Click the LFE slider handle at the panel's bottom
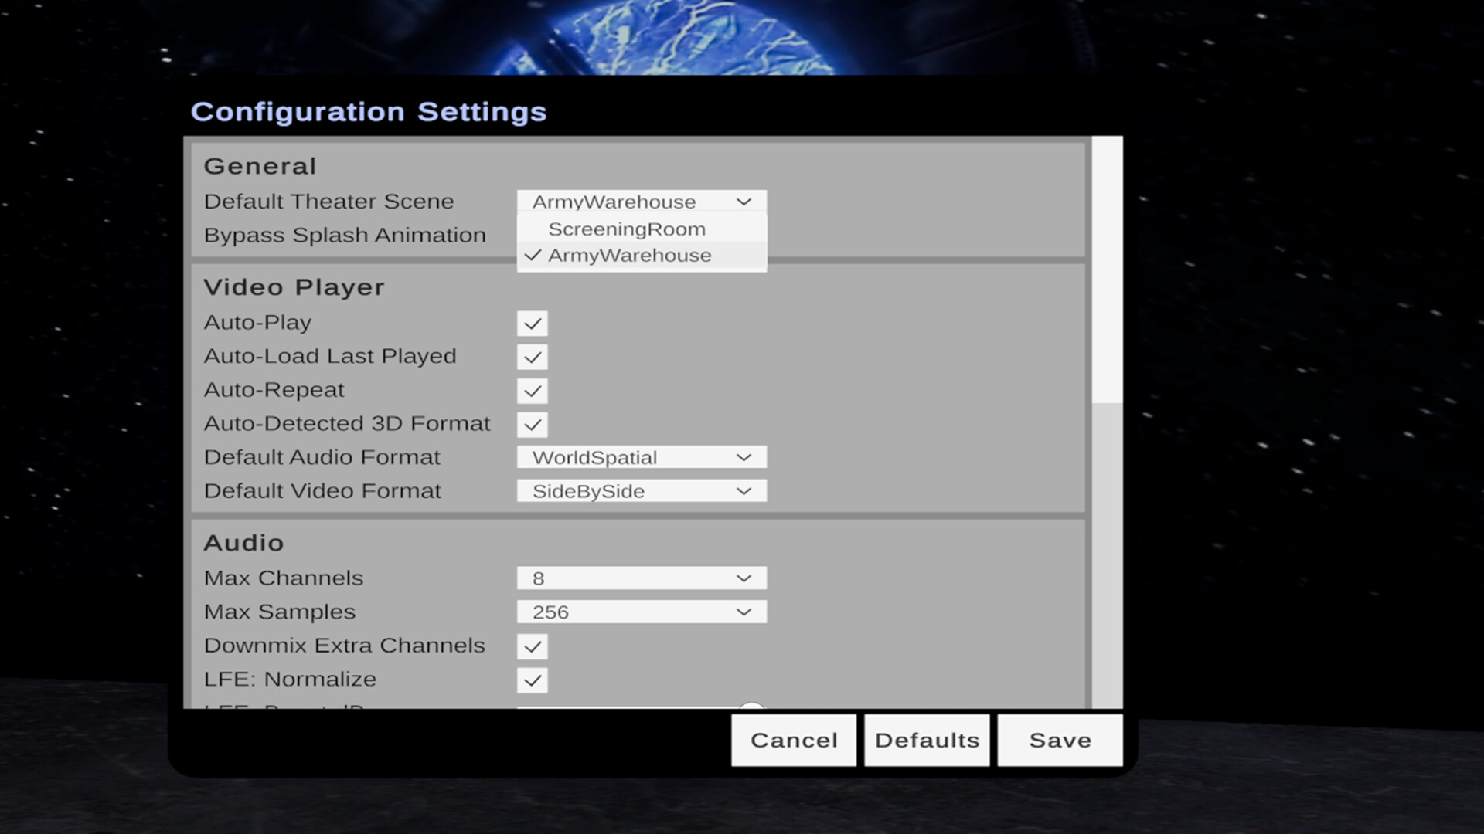 click(751, 706)
